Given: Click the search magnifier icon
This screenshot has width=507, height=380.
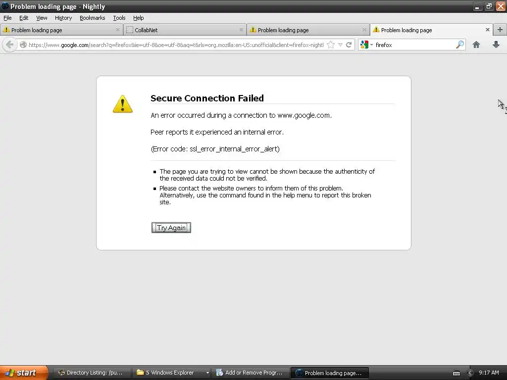Looking at the screenshot, I should pos(459,45).
